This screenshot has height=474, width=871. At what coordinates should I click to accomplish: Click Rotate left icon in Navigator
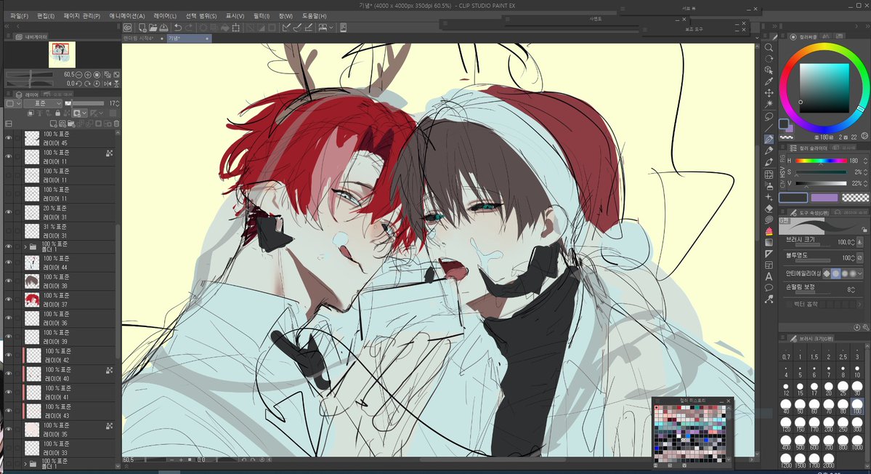(79, 84)
